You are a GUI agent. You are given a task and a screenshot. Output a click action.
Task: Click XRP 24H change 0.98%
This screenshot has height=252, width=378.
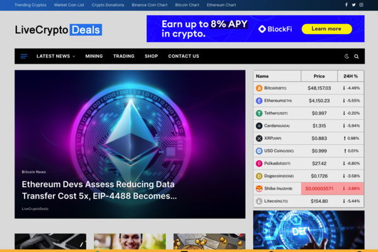352,139
